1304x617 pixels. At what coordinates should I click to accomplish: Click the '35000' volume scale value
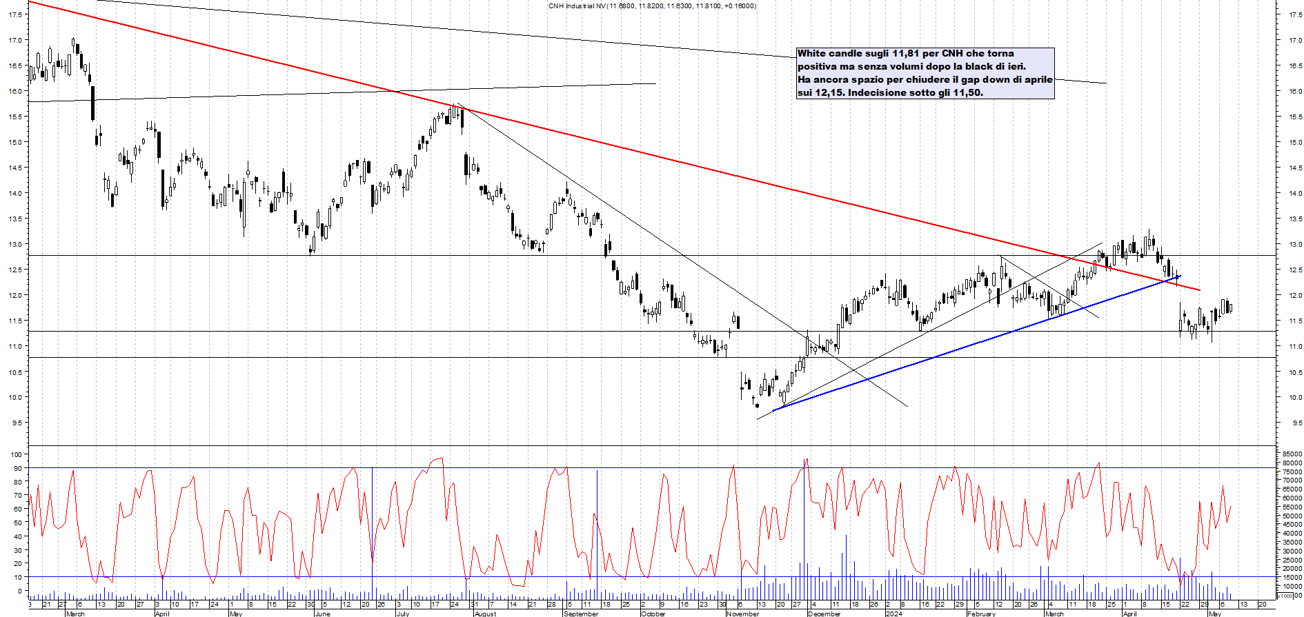[1292, 543]
